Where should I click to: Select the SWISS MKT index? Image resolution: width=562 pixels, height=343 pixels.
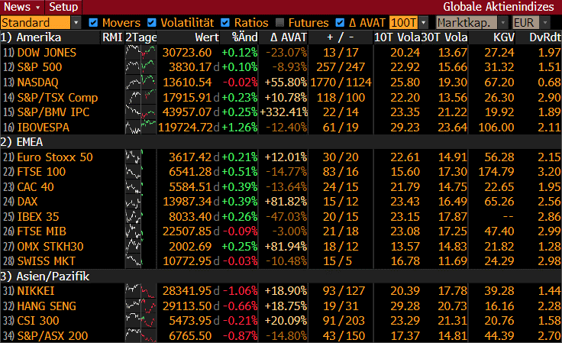click(x=47, y=261)
